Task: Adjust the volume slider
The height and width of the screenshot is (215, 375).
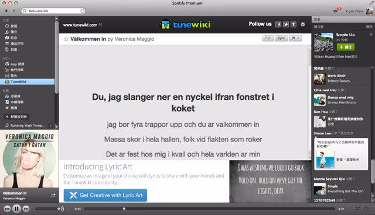Action: (x=47, y=209)
